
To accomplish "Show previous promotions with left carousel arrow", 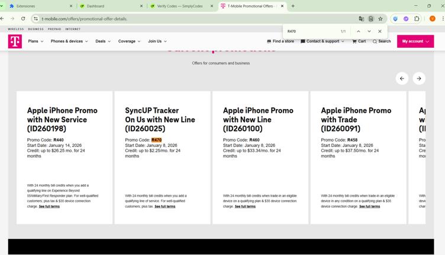I will pyautogui.click(x=402, y=79).
